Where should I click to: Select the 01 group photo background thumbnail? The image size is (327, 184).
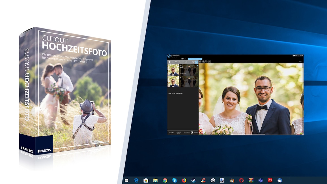click(189, 82)
